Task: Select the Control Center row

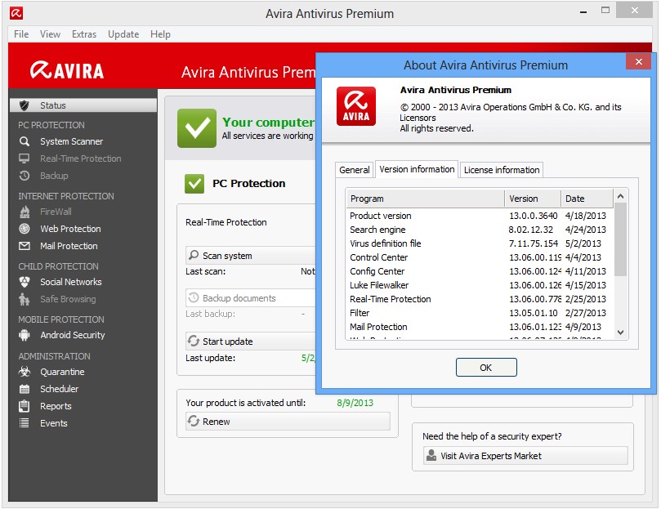Action: 478,257
